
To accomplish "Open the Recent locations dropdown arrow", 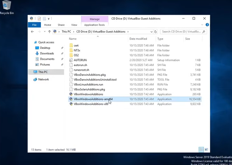I will pyautogui.click(x=45, y=32).
